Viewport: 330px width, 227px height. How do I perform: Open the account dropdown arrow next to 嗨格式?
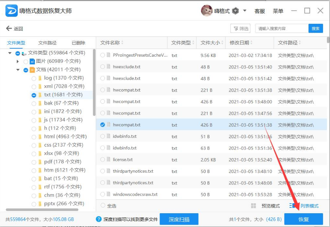click(245, 11)
